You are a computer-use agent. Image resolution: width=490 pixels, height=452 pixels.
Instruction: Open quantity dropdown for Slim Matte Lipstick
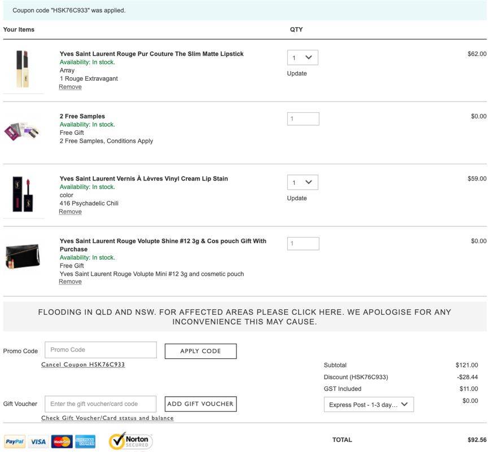coord(303,58)
